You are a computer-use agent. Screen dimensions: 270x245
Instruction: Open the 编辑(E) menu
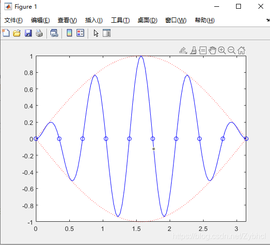[x=40, y=20]
